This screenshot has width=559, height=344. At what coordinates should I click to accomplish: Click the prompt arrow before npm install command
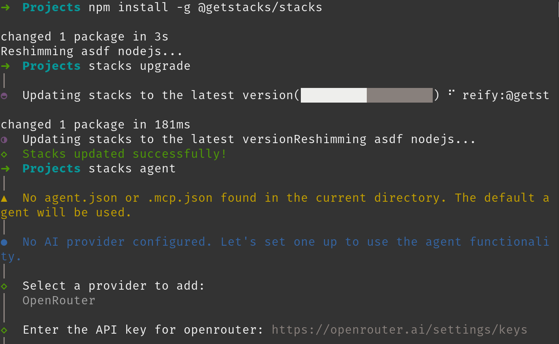point(5,7)
